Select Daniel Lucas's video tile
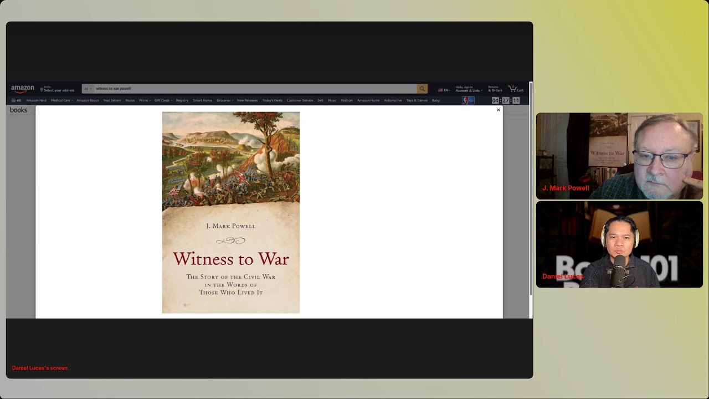Screen dimensions: 709x399 (619, 244)
